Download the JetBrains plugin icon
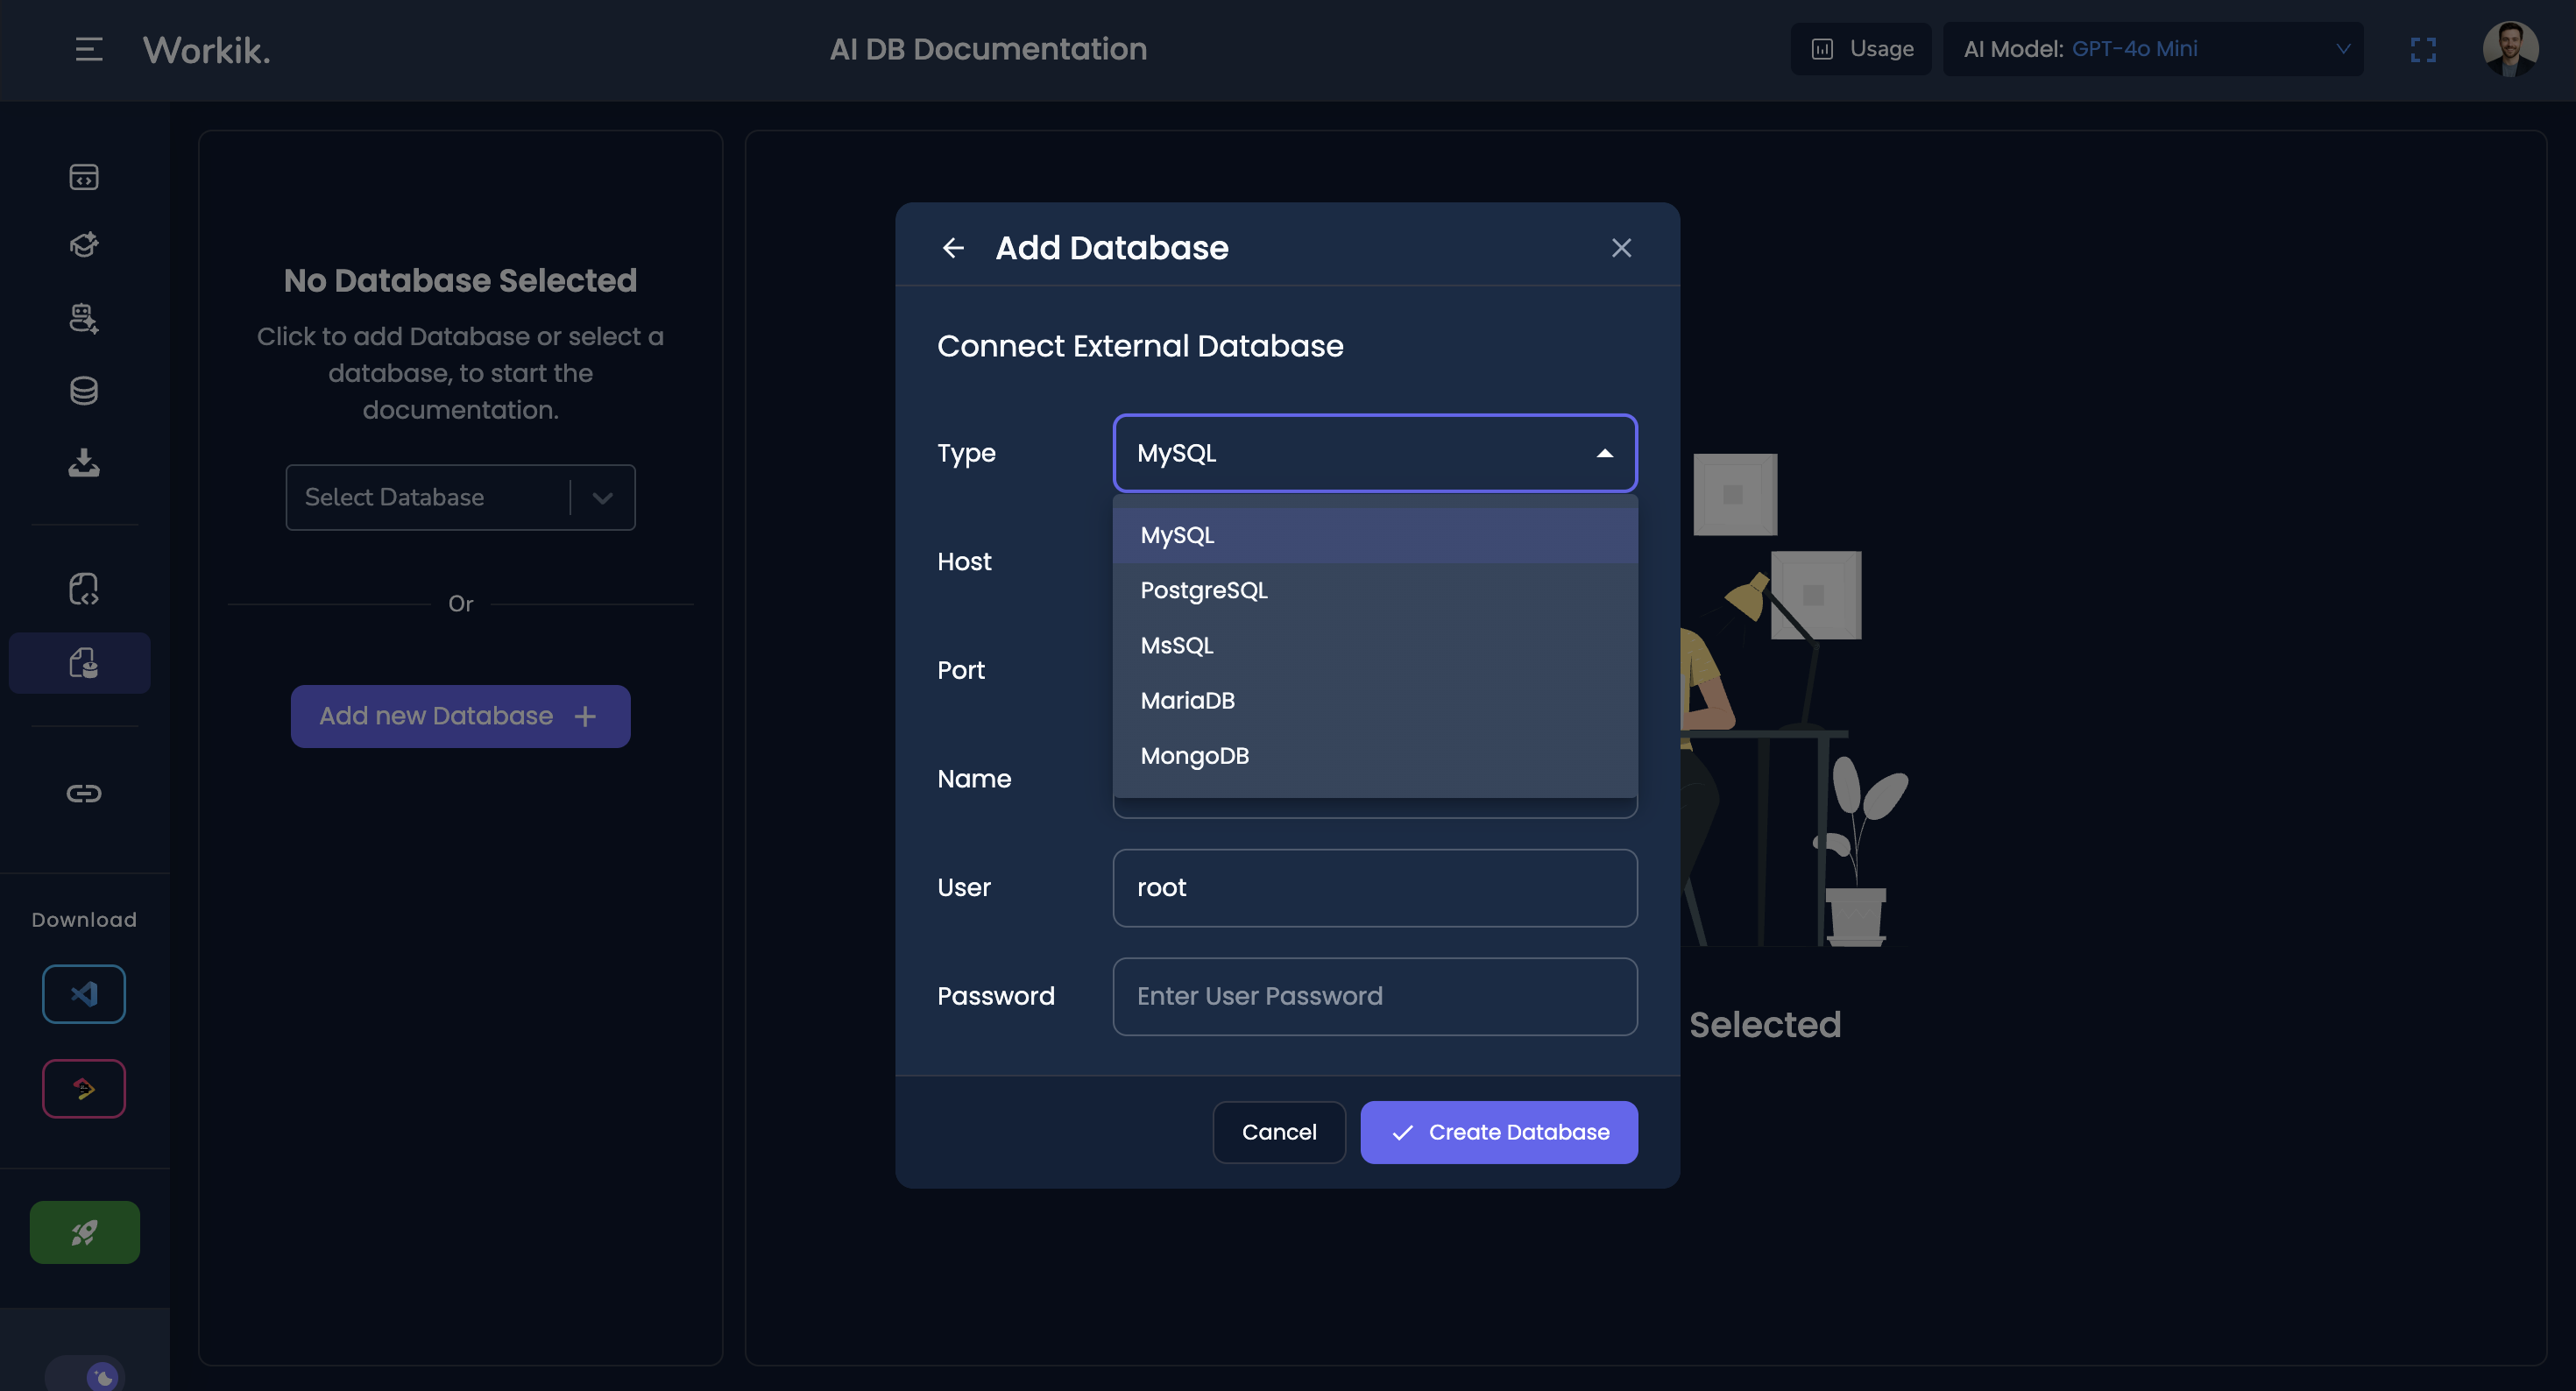This screenshot has width=2576, height=1391. (x=84, y=1088)
